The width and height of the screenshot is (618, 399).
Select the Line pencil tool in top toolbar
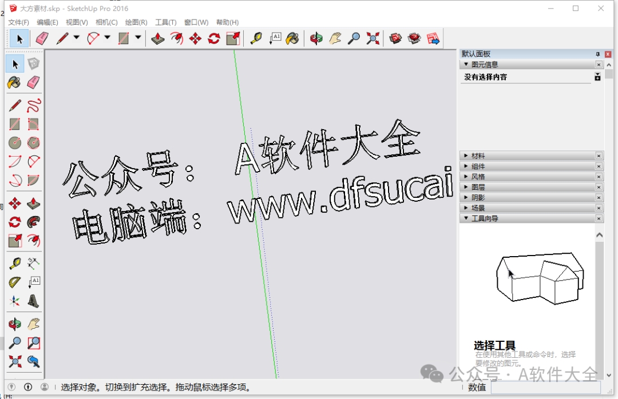[x=62, y=38]
